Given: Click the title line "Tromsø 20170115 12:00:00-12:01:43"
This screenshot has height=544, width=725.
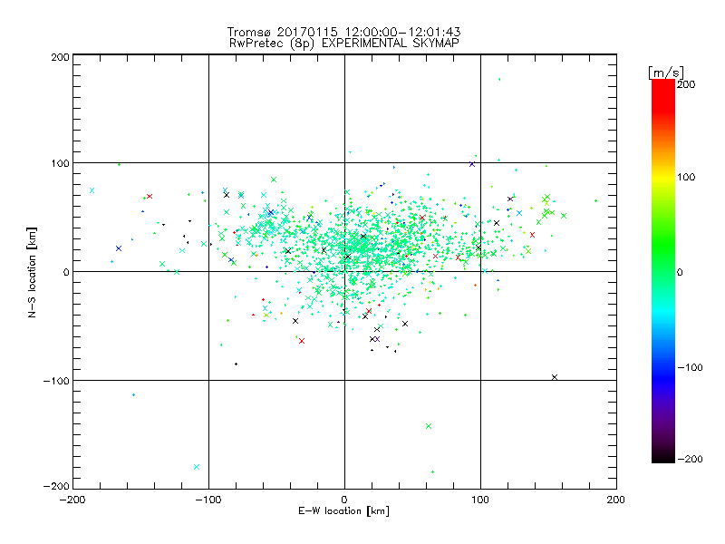Looking at the screenshot, I should coord(343,32).
